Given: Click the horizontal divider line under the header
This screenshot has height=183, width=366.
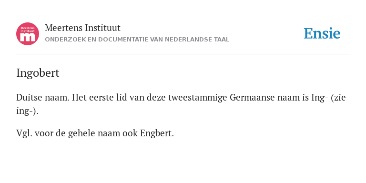Looking at the screenshot, I should 183,54.
